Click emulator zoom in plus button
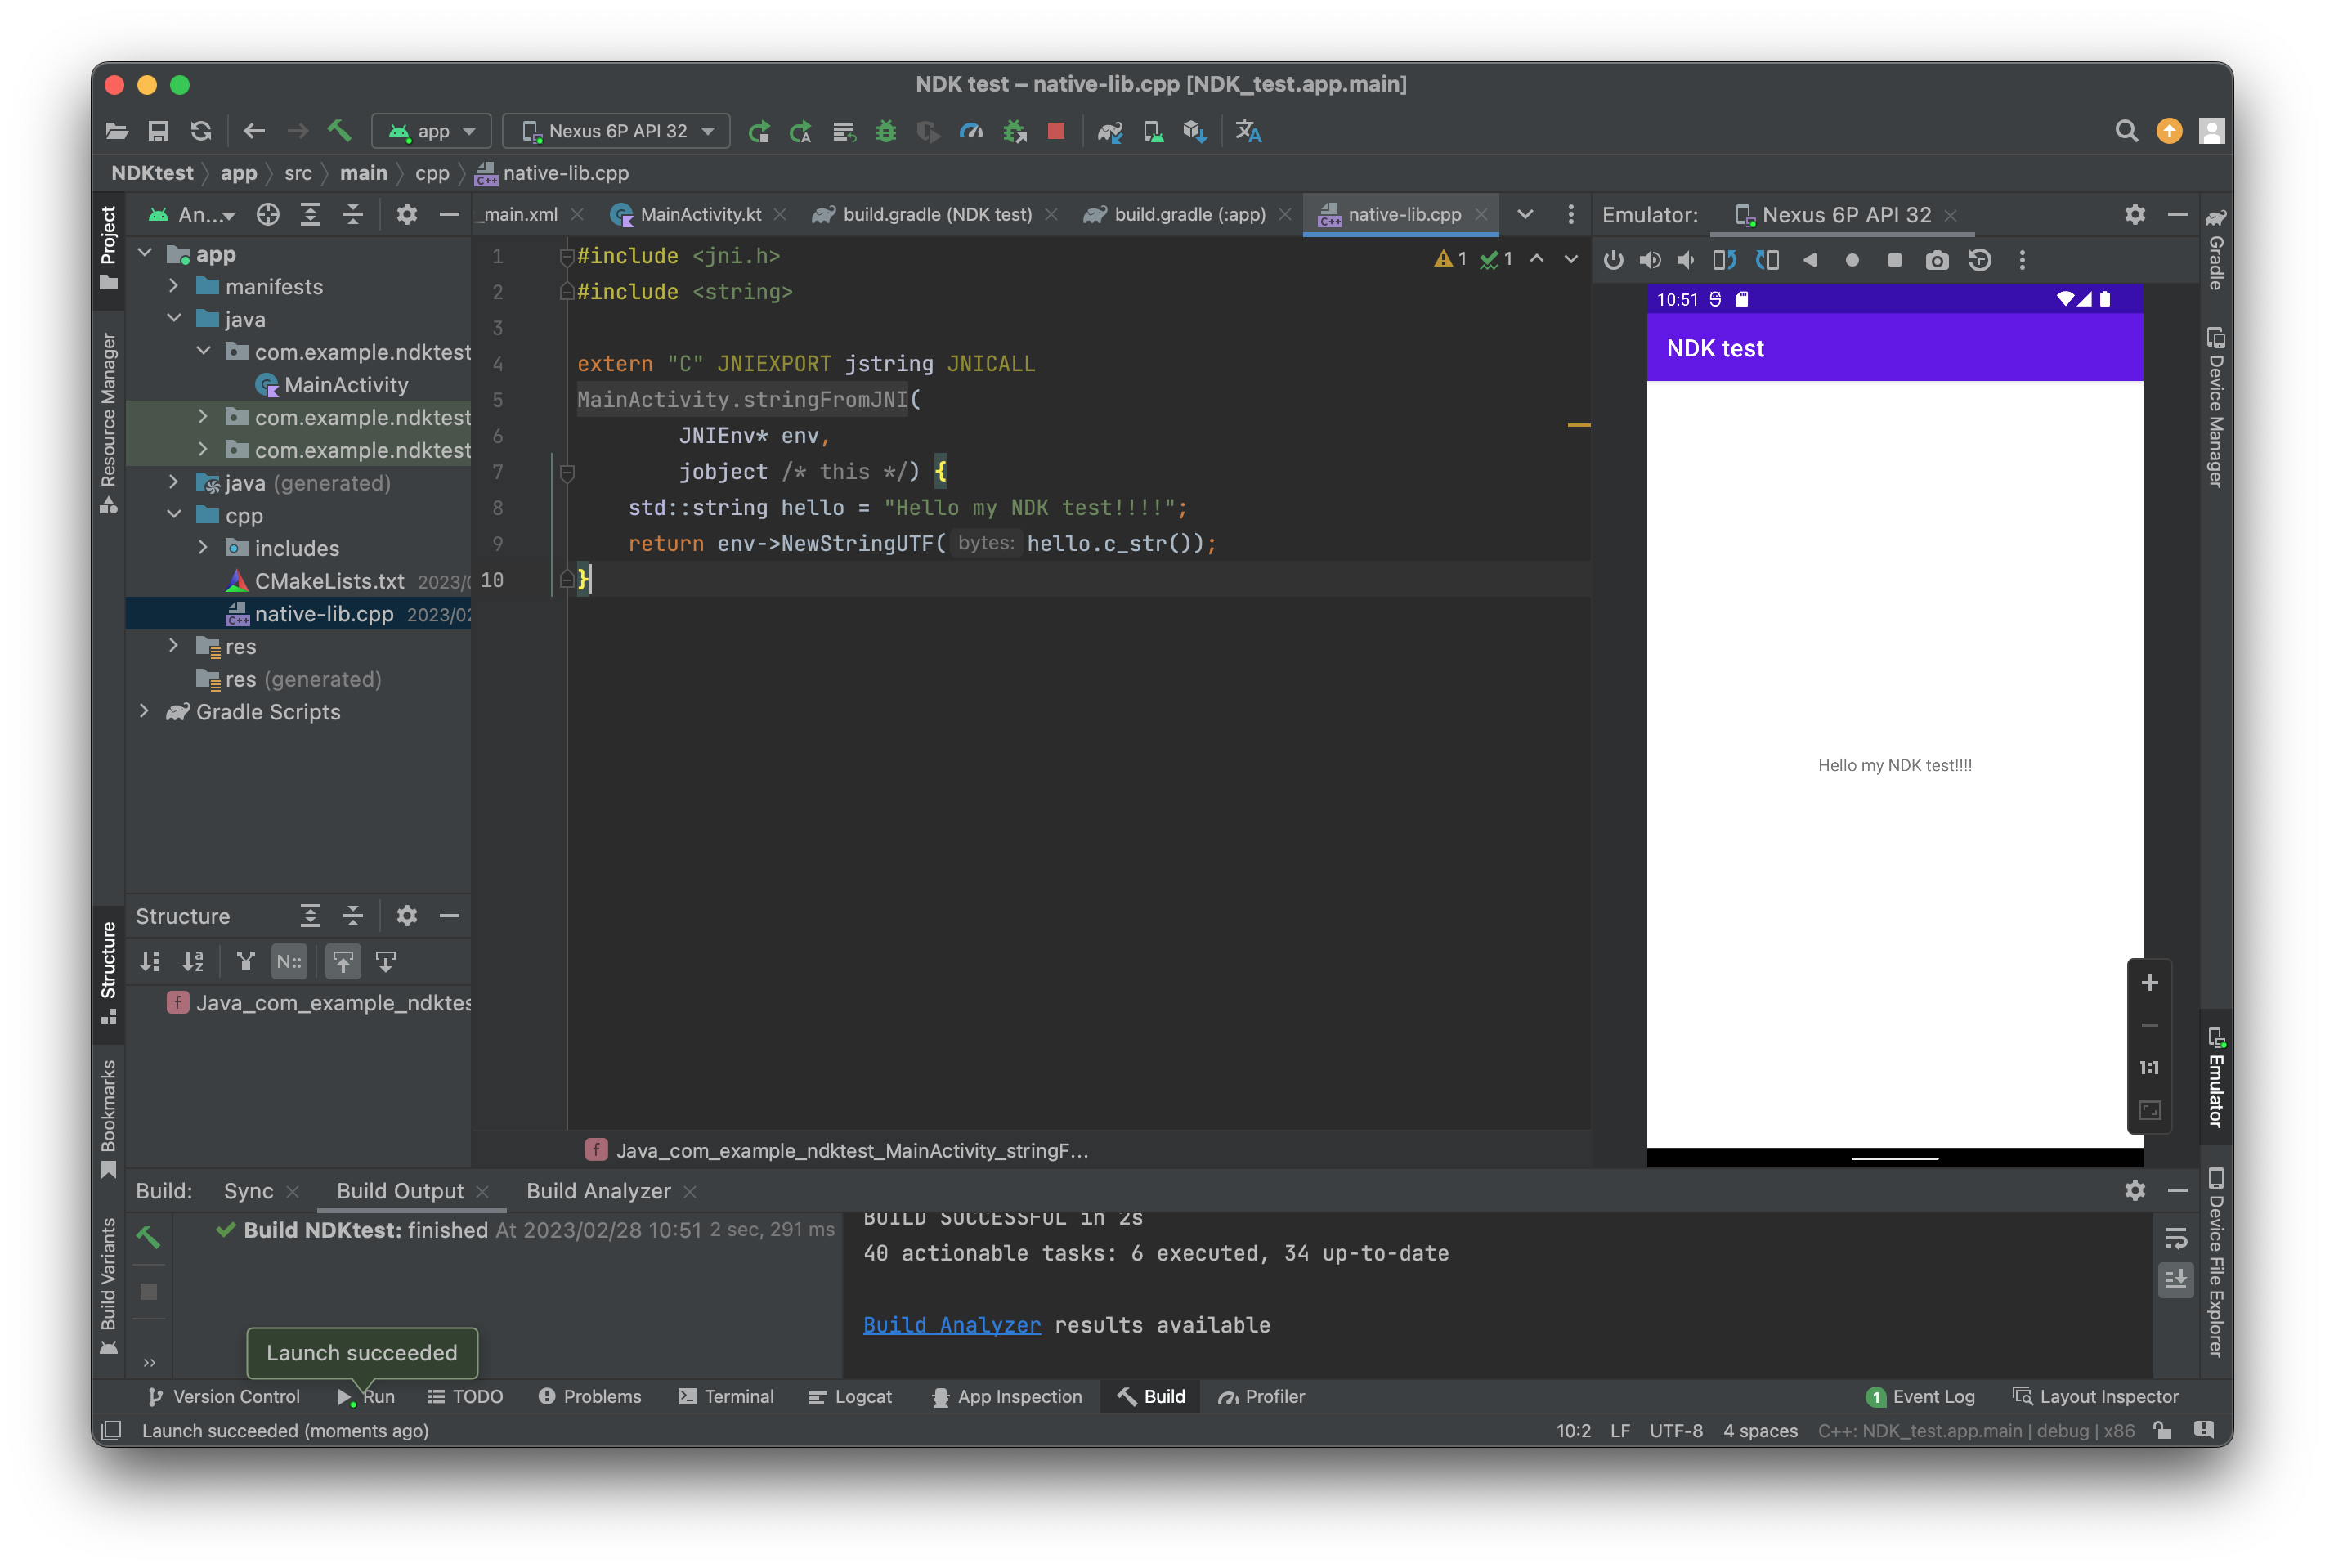This screenshot has width=2325, height=1568. (x=2149, y=983)
